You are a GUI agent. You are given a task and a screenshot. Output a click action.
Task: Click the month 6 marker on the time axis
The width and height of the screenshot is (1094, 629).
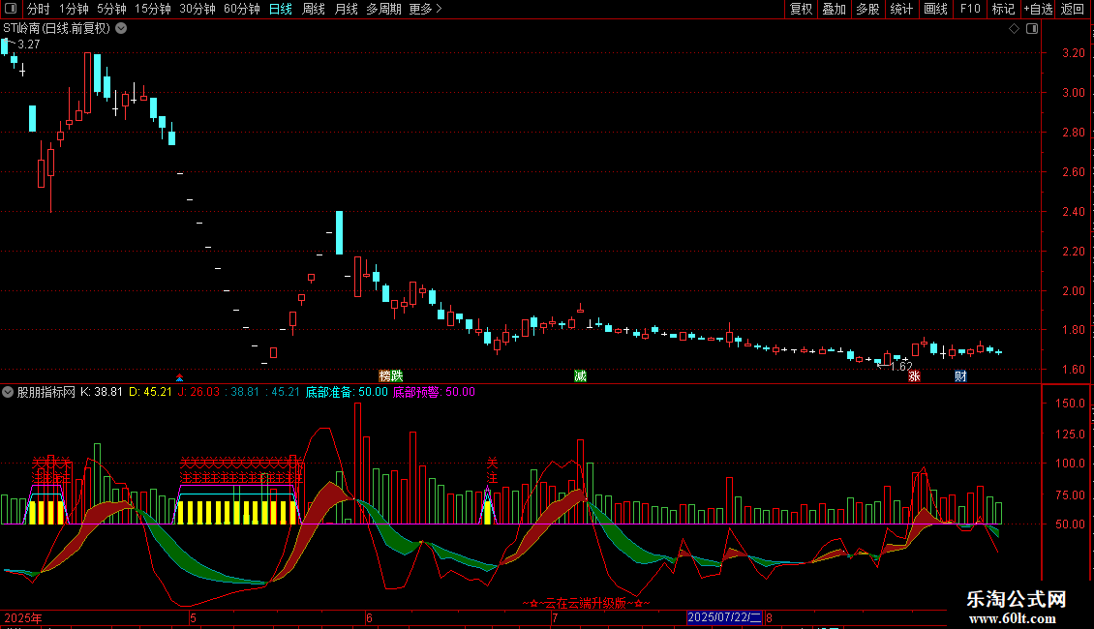(x=369, y=617)
